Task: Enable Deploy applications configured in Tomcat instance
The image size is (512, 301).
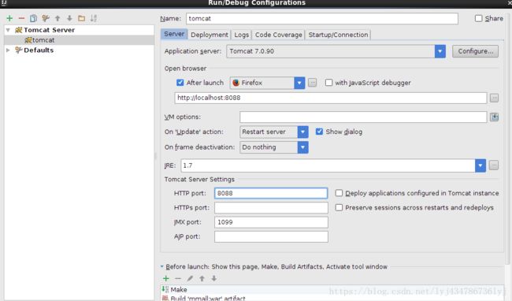Action: 339,193
